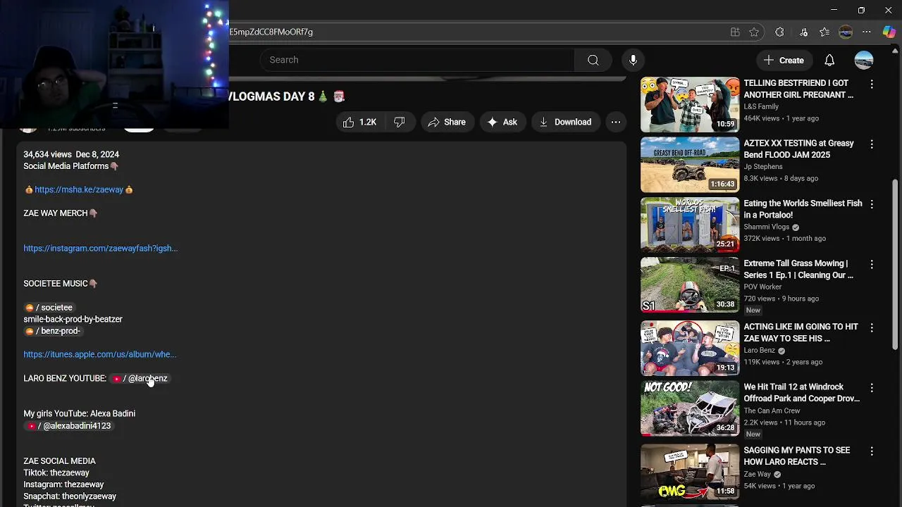Viewport: 902px width, 507px height.
Task: Focus the YouTube search field
Action: pyautogui.click(x=417, y=60)
